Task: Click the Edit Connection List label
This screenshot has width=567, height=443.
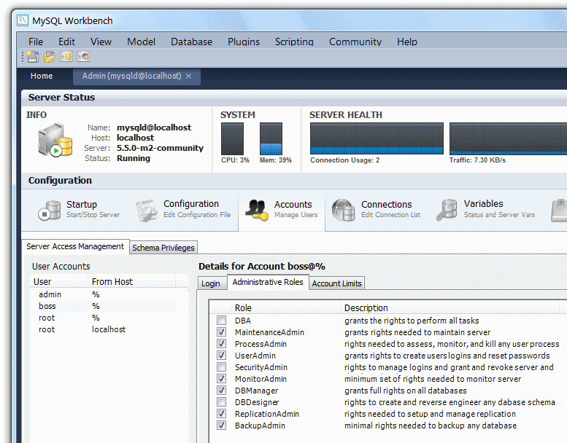Action: (x=390, y=215)
